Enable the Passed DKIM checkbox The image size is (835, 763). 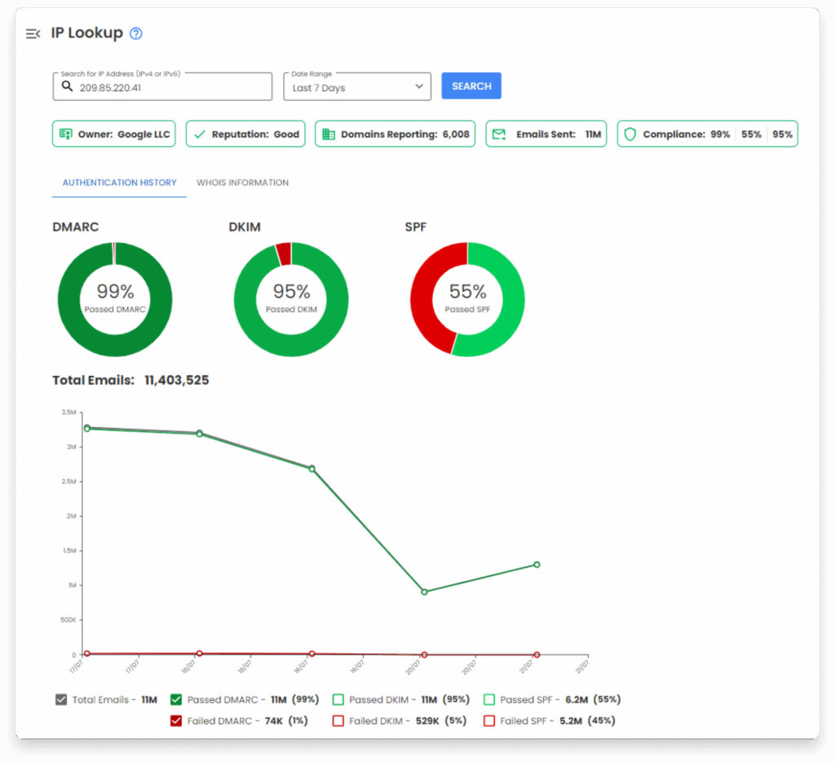[x=338, y=699]
